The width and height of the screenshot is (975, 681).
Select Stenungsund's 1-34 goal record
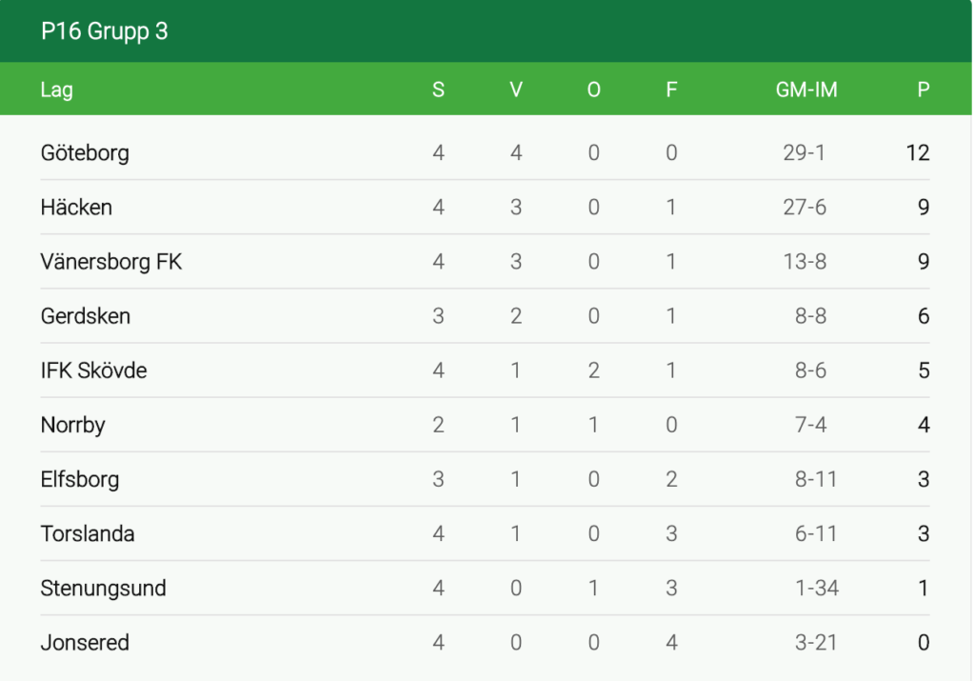point(817,589)
